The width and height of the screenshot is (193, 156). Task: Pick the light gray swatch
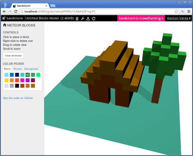pos(6,86)
